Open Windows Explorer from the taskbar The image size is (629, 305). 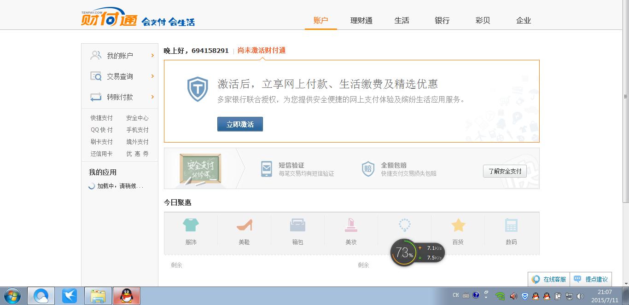click(x=98, y=296)
